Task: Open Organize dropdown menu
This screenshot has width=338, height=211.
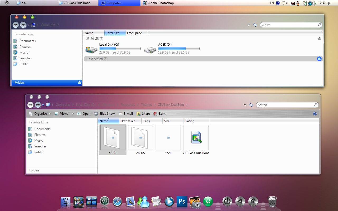Action: (x=40, y=114)
